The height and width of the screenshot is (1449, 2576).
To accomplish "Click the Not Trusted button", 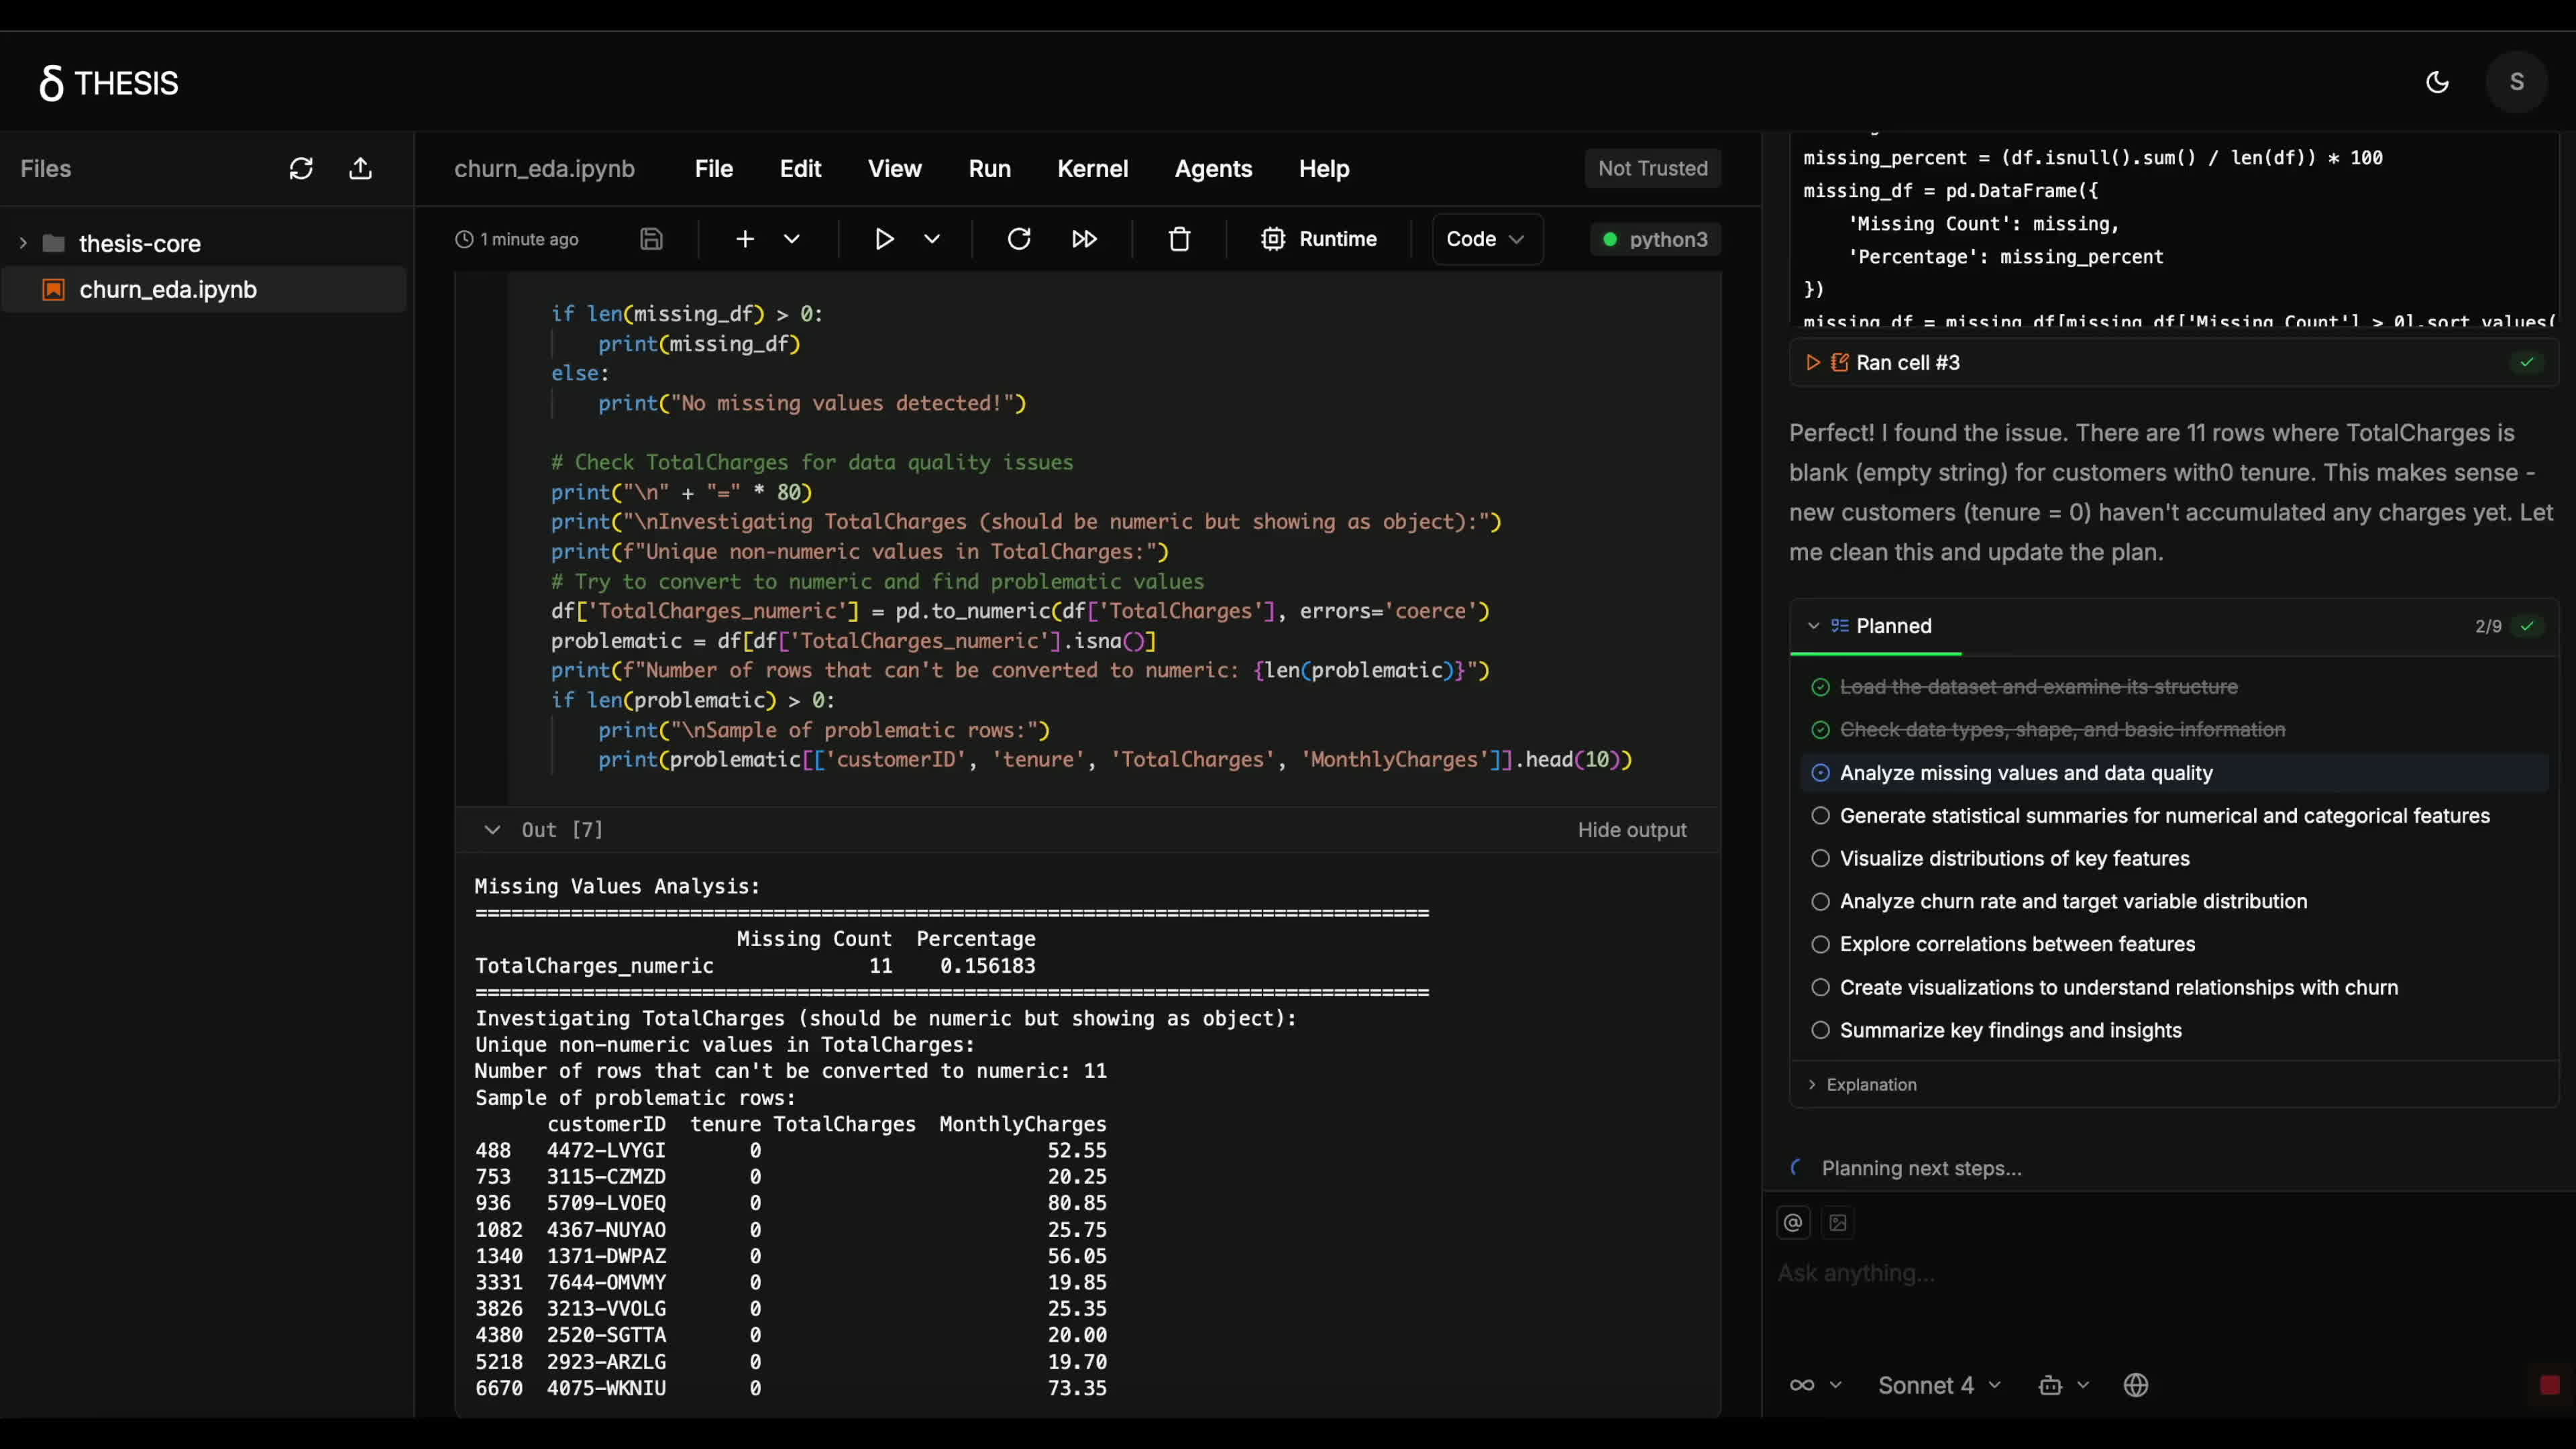I will point(1652,168).
